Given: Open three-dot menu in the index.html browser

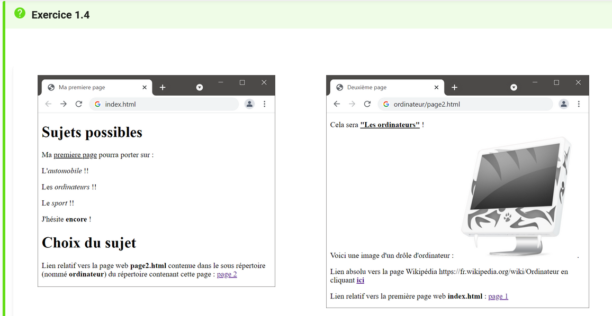Looking at the screenshot, I should [265, 104].
